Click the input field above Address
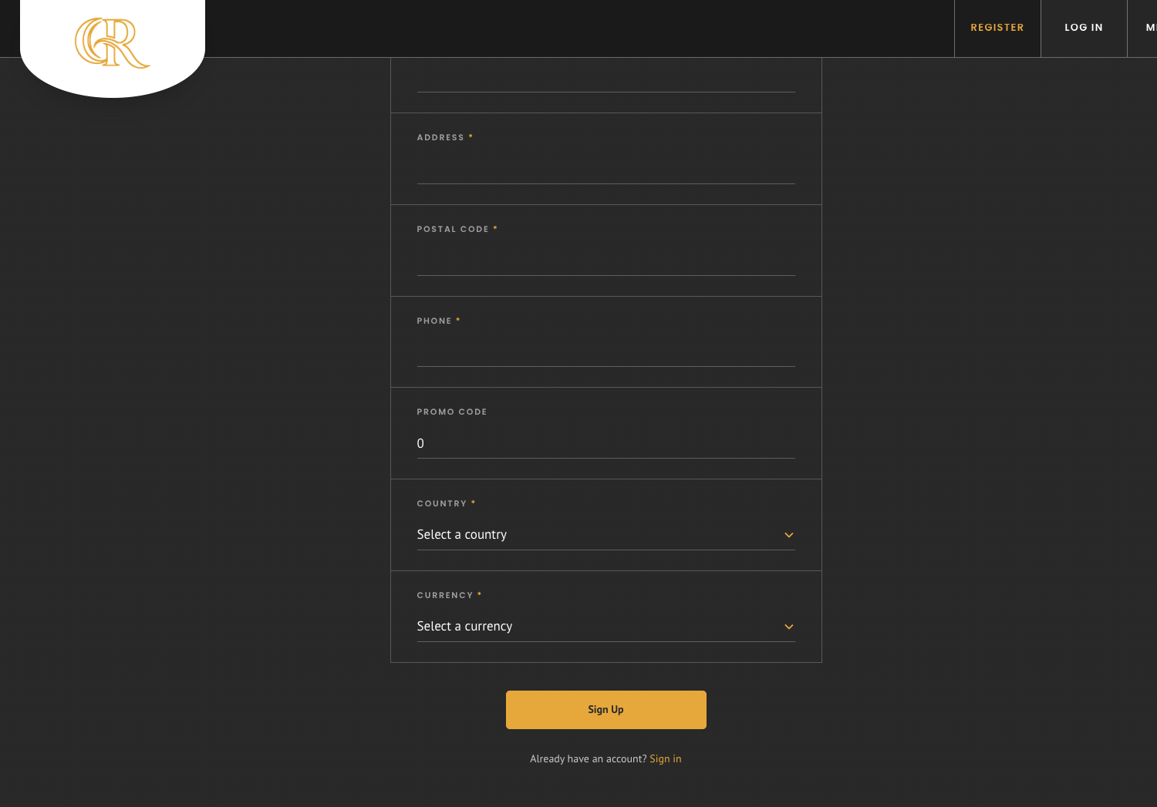 pos(605,77)
